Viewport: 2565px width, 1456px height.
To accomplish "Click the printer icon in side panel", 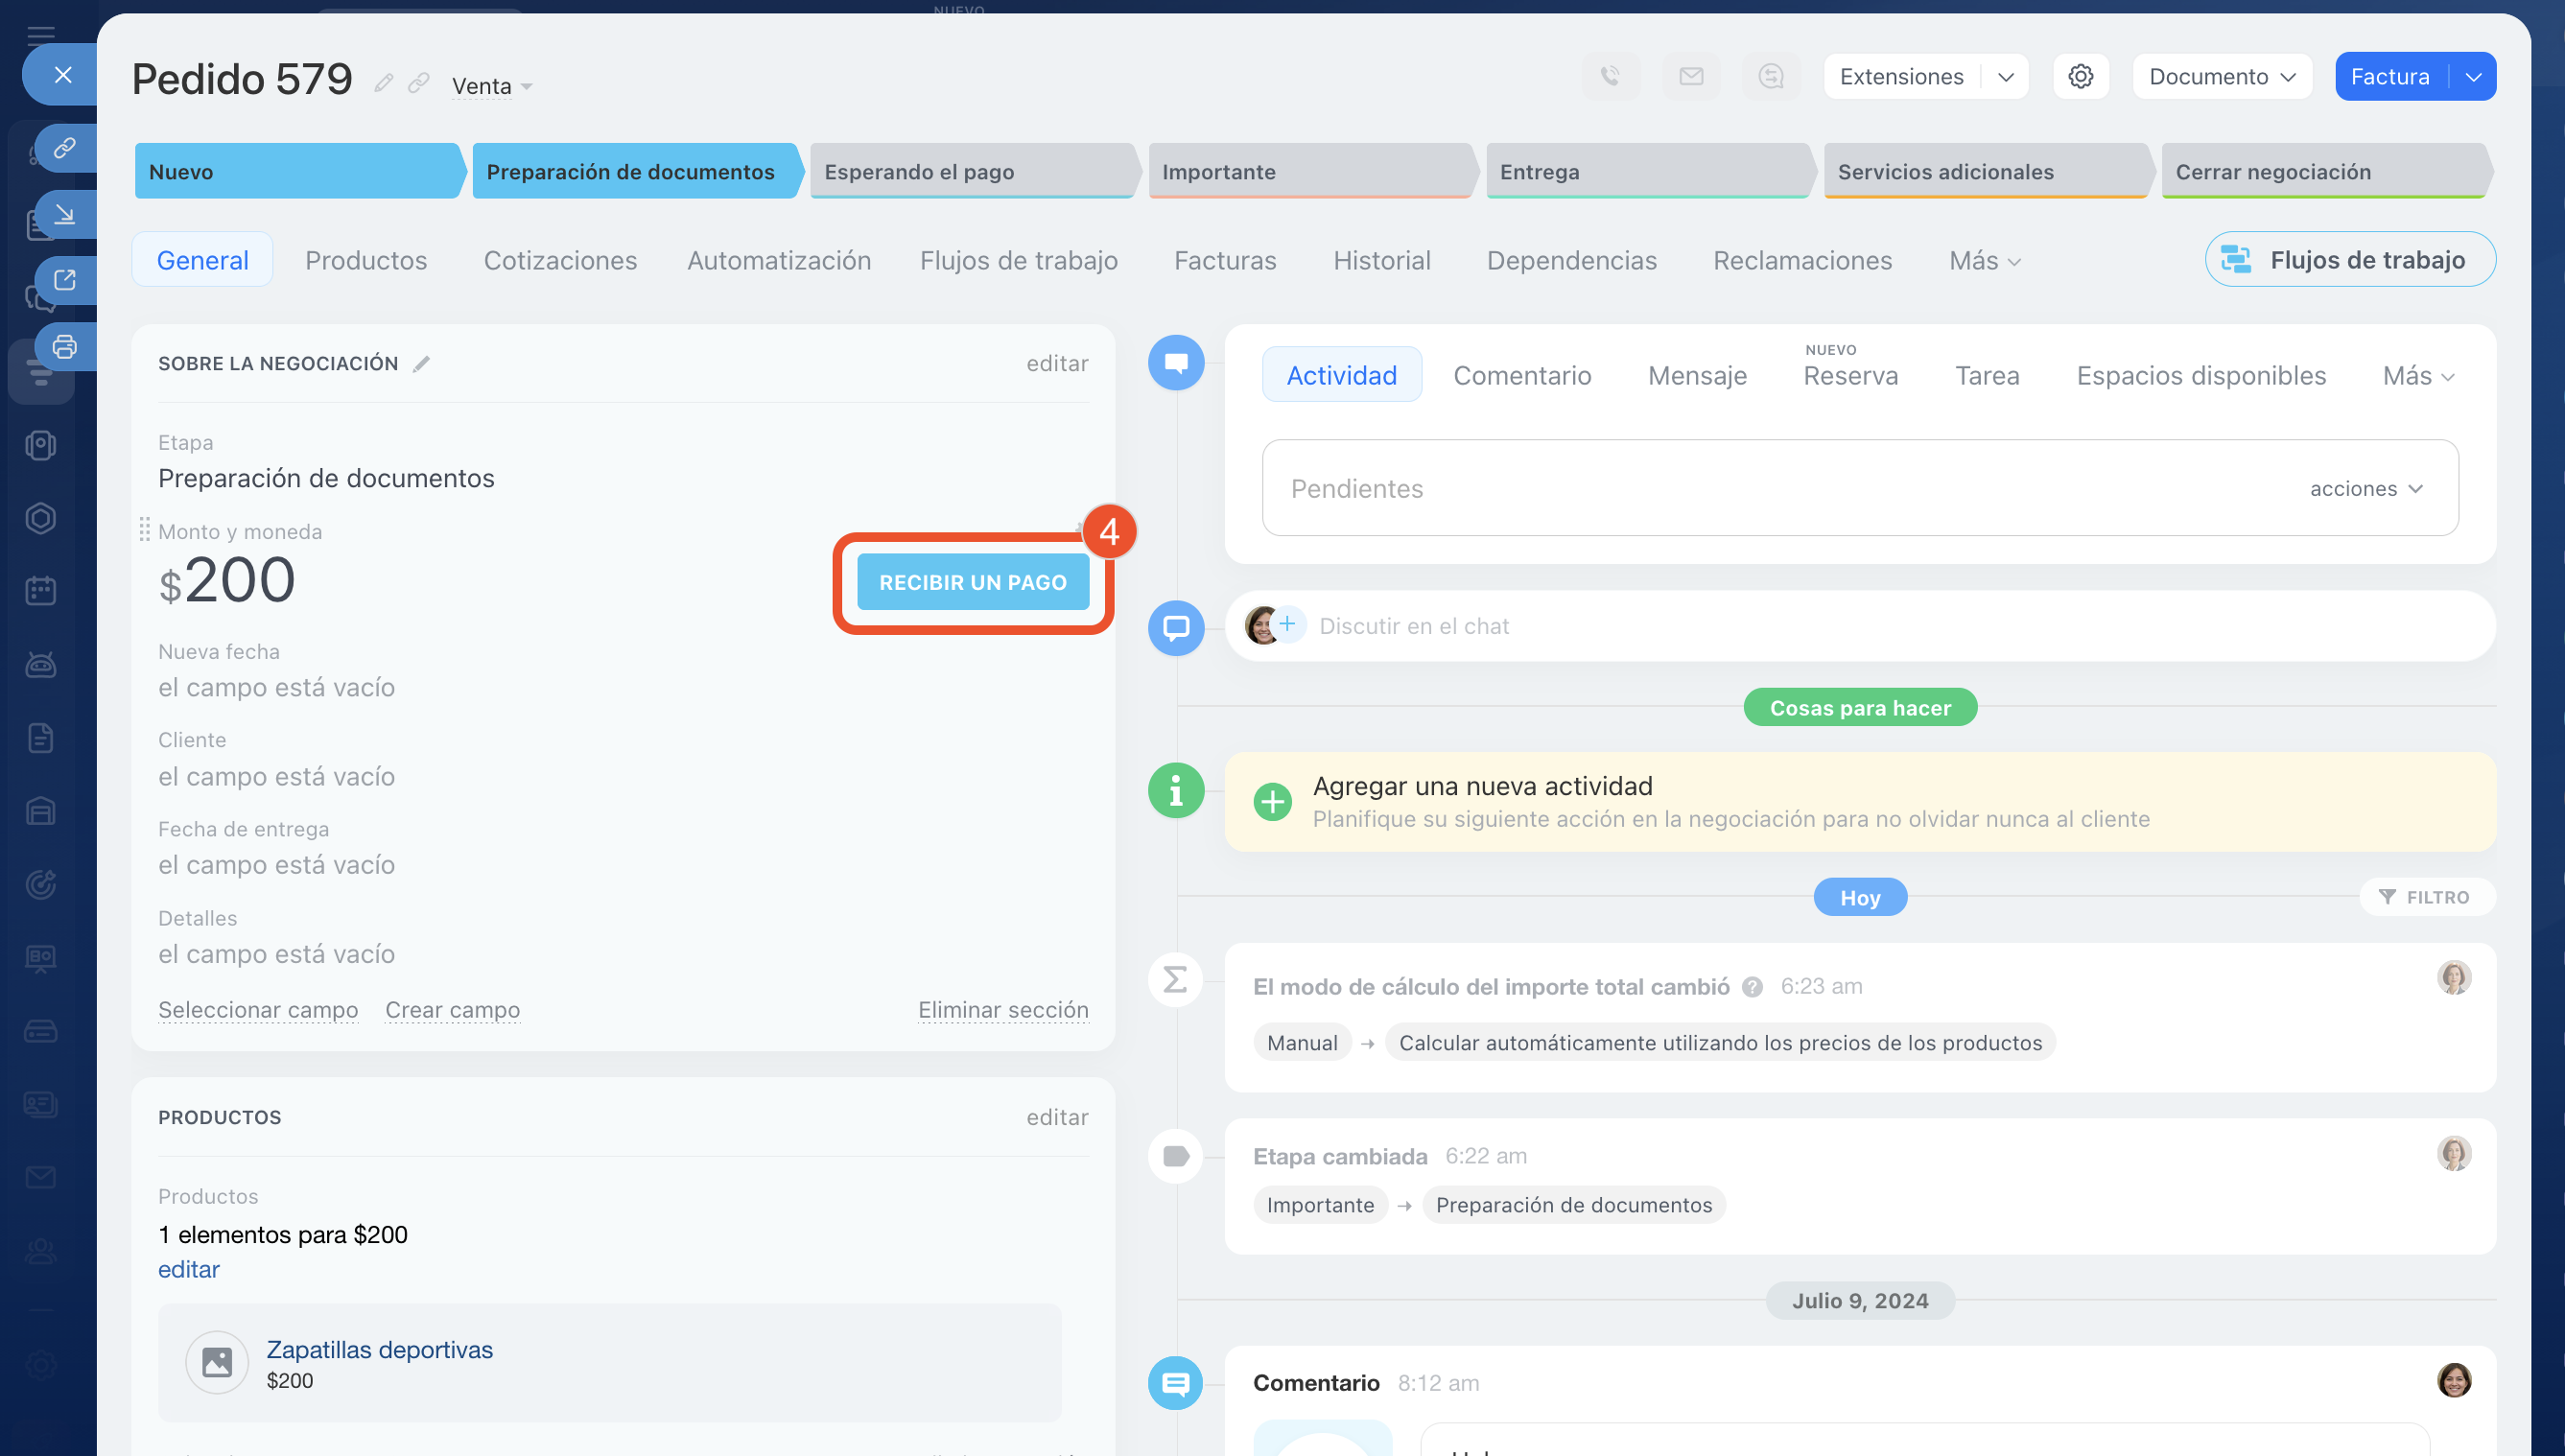I will pos(65,347).
